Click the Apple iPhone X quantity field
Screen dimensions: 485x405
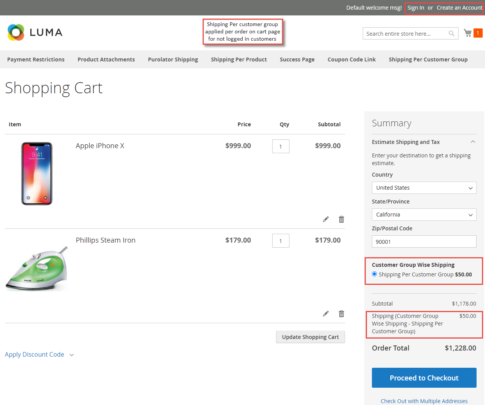click(x=281, y=146)
